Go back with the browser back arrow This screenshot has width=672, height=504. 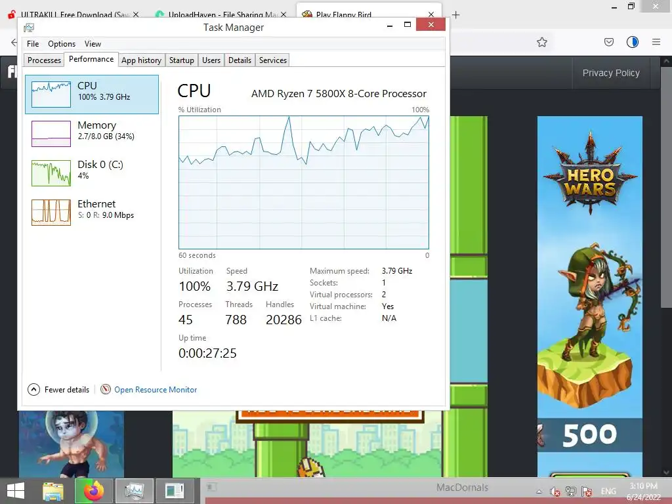14,42
